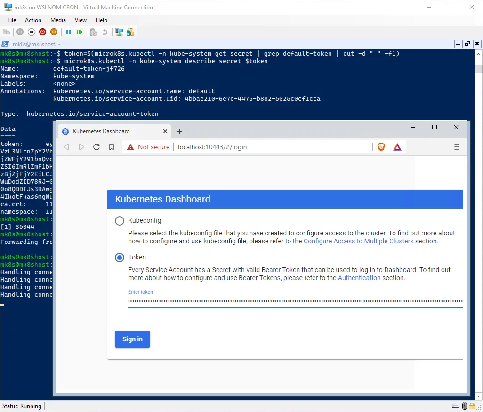This screenshot has width=483, height=412.
Task: Pause the virtual machine
Action: coord(68,32)
